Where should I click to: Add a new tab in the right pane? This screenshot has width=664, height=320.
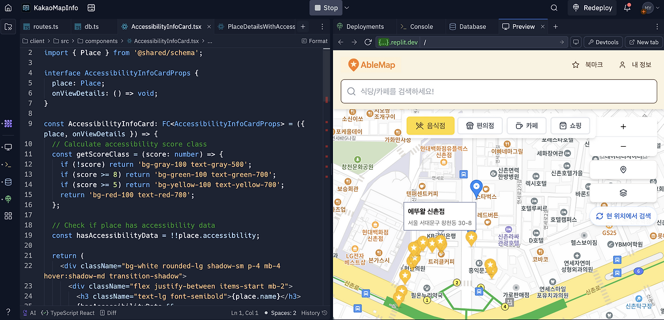pos(555,26)
